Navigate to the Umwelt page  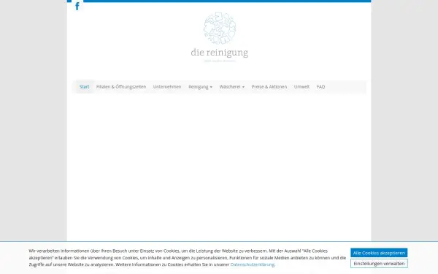point(301,87)
